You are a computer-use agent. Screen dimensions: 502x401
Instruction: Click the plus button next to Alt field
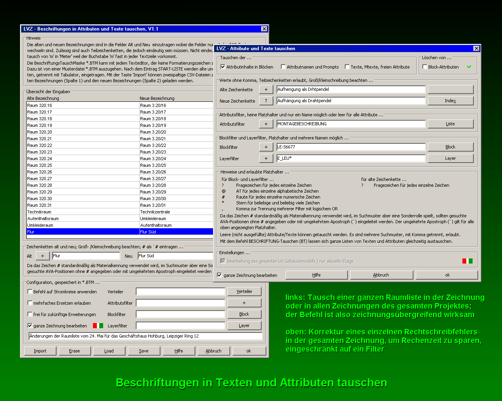(x=42, y=256)
